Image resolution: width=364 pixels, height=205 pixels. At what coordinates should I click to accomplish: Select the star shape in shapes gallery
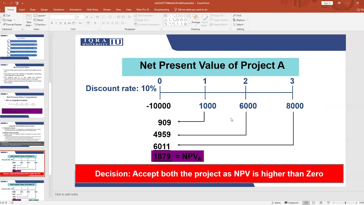185,24
